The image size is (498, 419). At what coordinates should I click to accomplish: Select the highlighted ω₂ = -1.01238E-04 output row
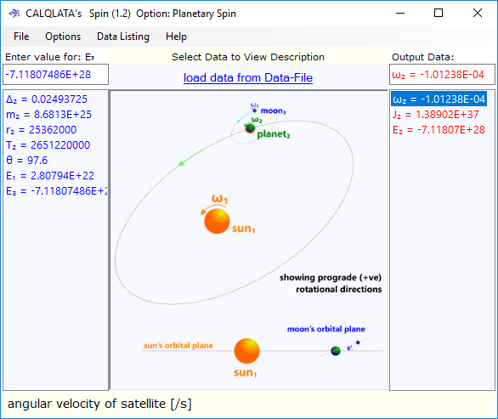pos(439,99)
